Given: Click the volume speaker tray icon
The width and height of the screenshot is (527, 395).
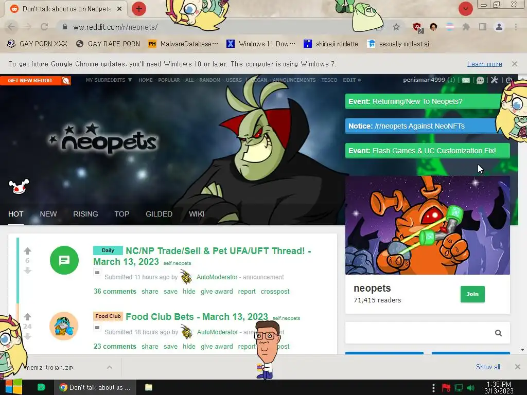Looking at the screenshot, I should coord(470,388).
